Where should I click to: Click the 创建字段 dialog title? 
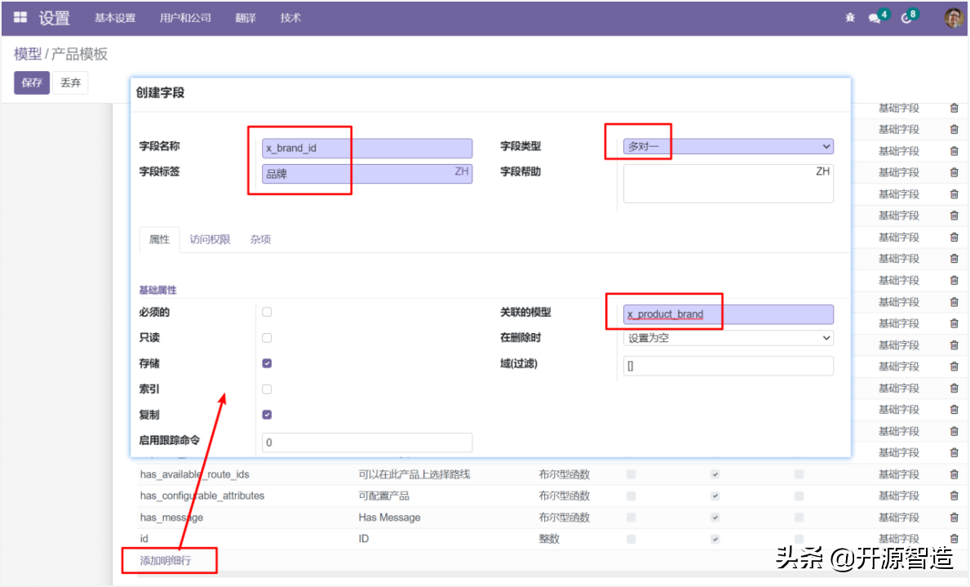(160, 93)
